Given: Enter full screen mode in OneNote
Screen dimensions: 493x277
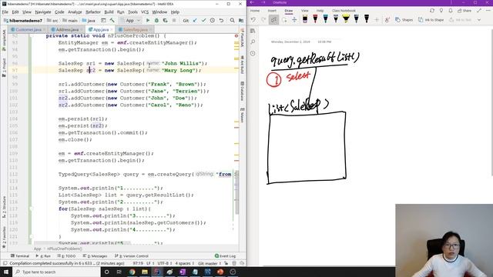Looking at the screenshot, I should (x=479, y=11).
